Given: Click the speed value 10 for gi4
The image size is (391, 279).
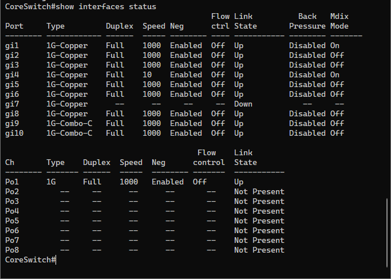Looking at the screenshot, I should tap(147, 74).
